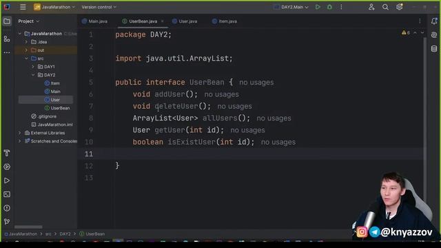The width and height of the screenshot is (441, 248).
Task: Open Project view options dropdown
Action: click(x=29, y=21)
